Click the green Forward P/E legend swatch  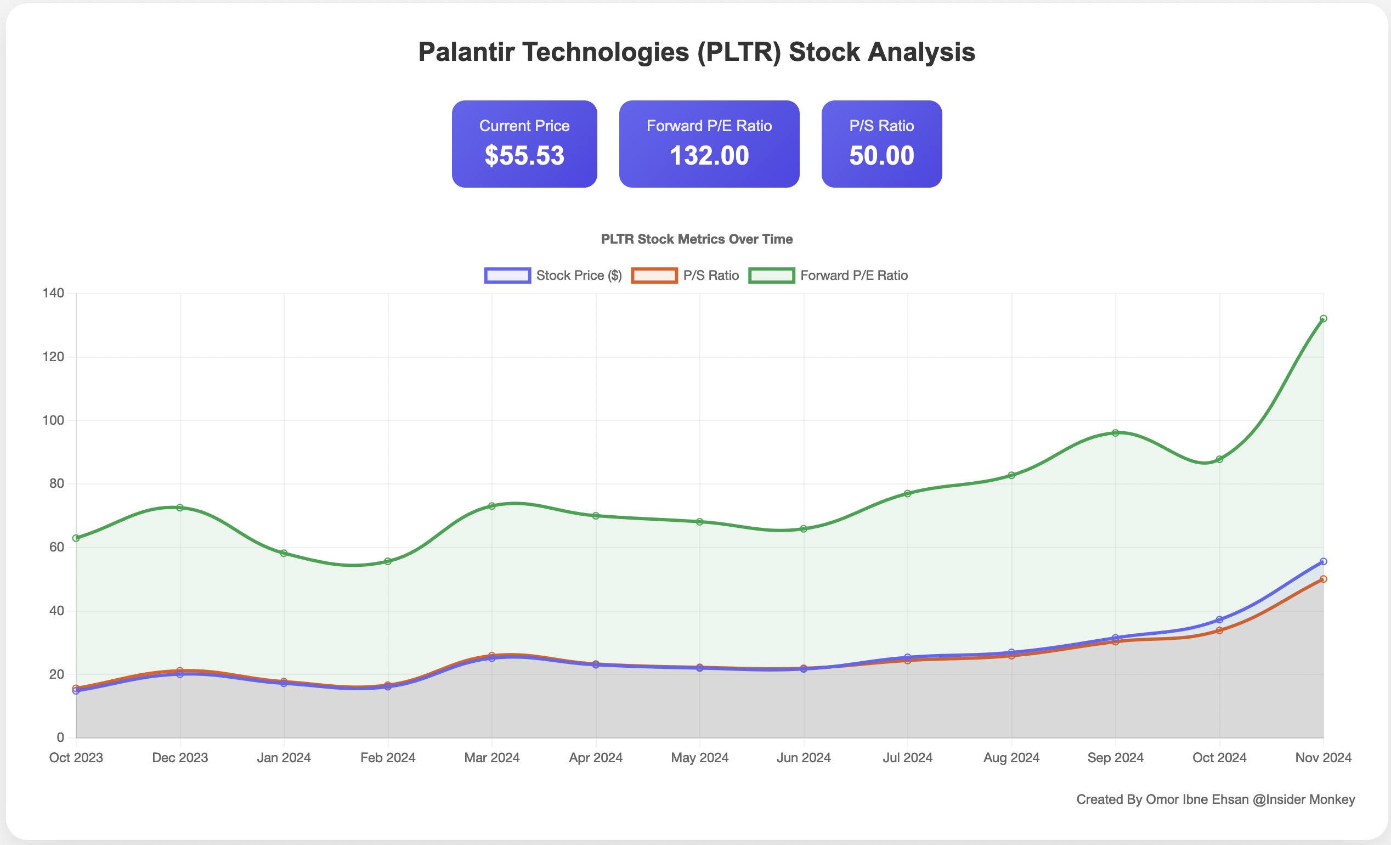pyautogui.click(x=771, y=275)
